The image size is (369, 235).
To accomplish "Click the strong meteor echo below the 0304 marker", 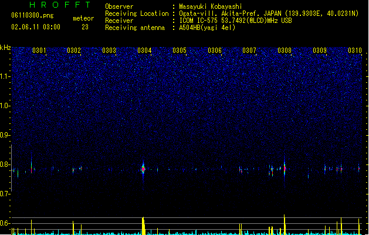I will point(143,169).
